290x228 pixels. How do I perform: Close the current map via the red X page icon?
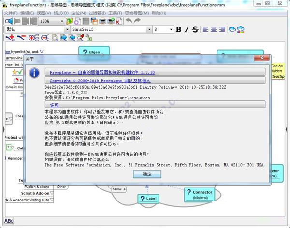(119, 21)
